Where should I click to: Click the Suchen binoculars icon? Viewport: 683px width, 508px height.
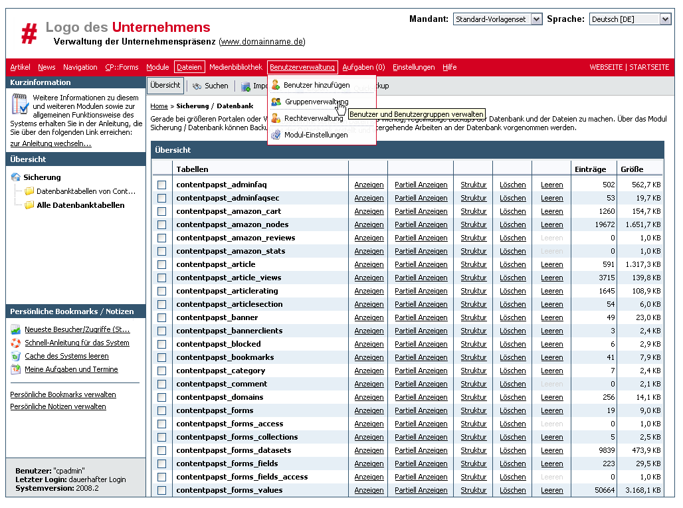point(197,86)
